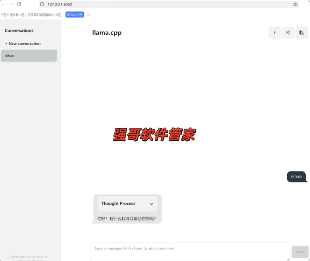Click the llama.cpp title heading
The image size is (310, 261).
coord(107,33)
